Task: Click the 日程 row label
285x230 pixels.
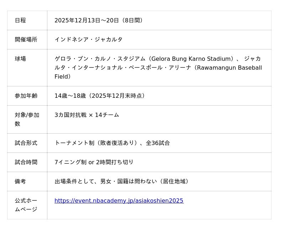Action: 20,20
